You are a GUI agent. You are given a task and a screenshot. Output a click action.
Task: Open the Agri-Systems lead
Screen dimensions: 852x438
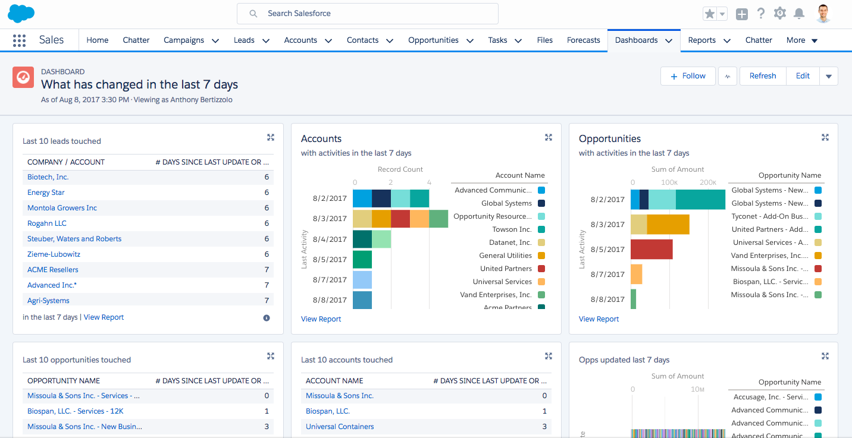[x=48, y=301]
